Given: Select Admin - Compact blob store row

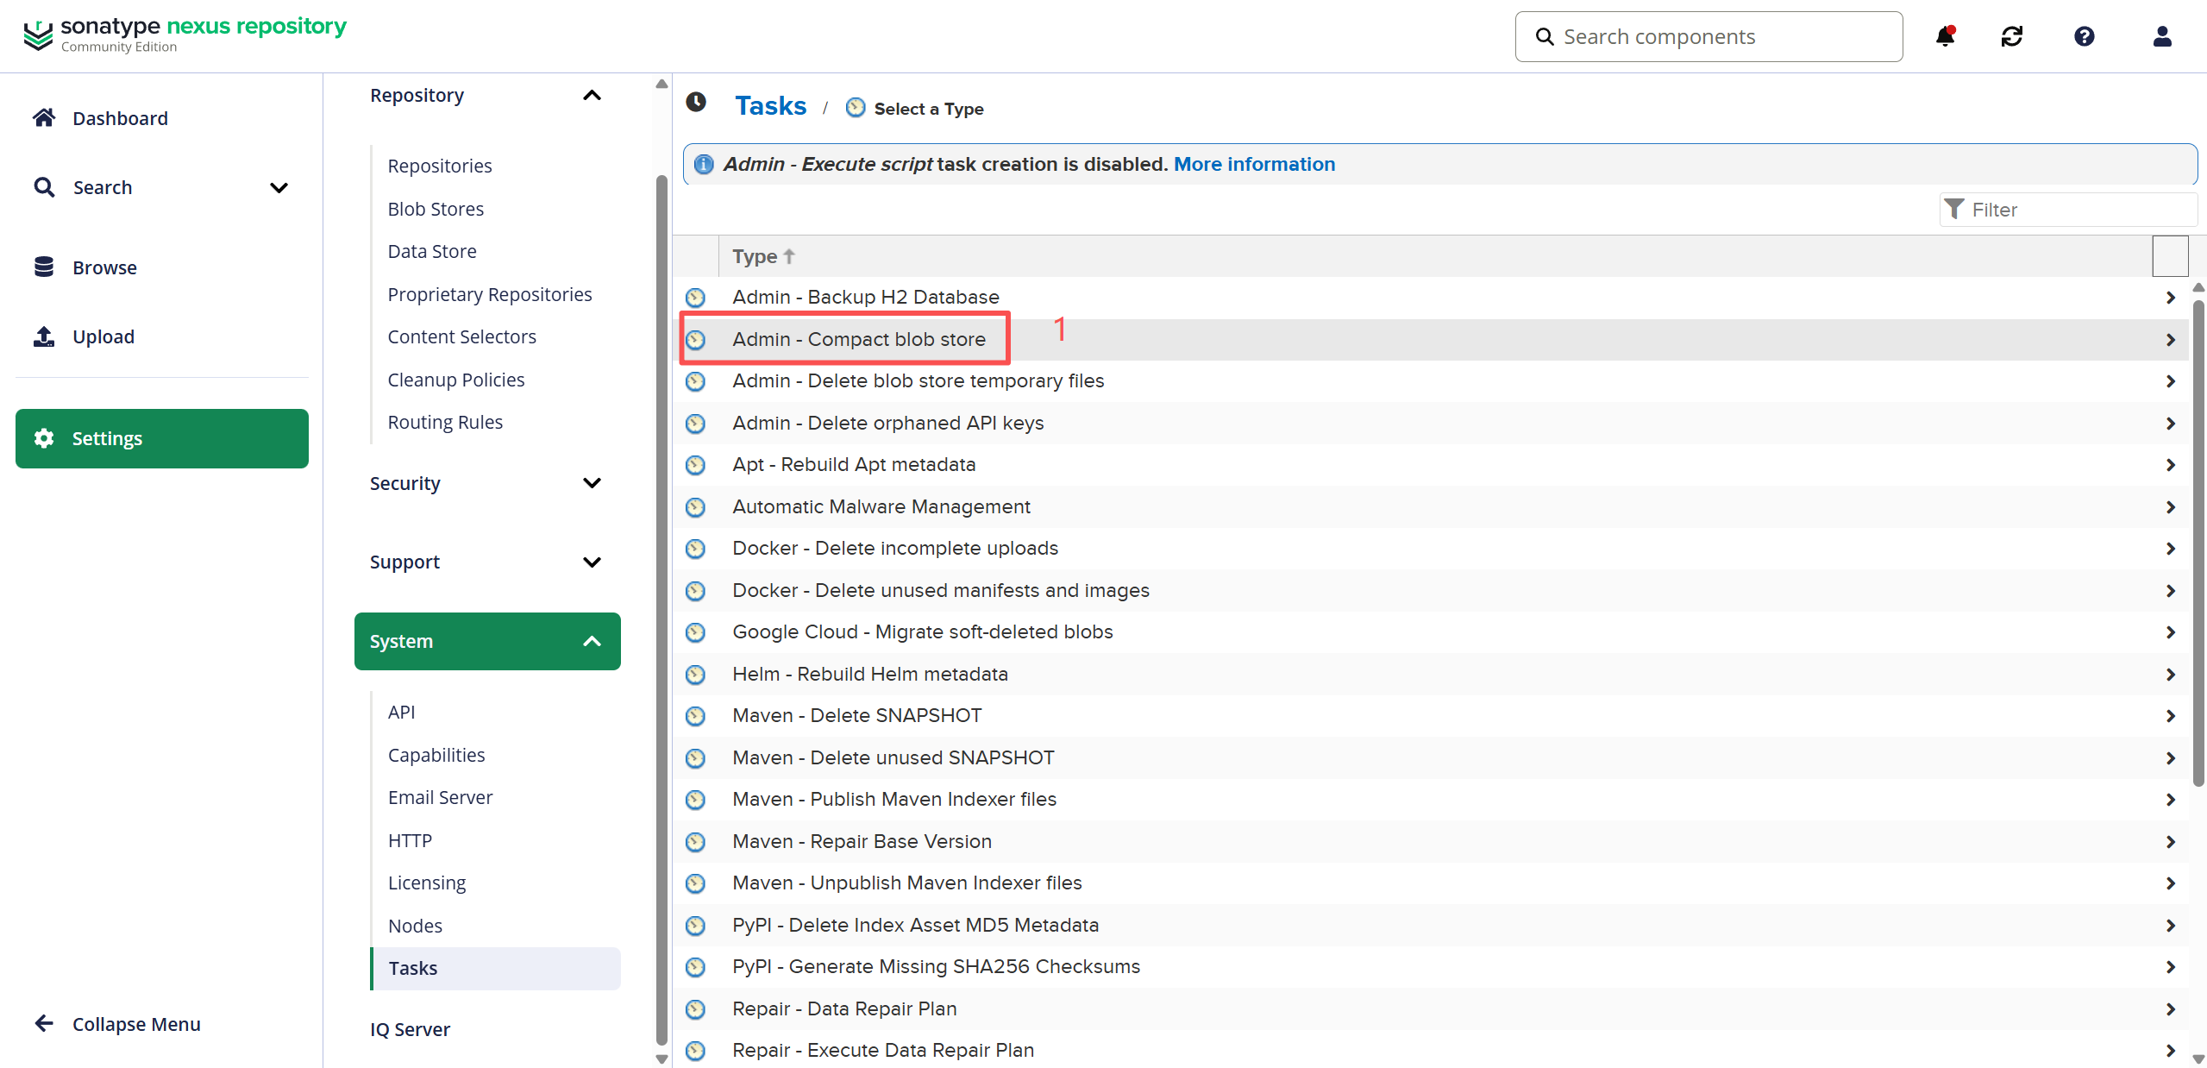Looking at the screenshot, I should coord(858,339).
